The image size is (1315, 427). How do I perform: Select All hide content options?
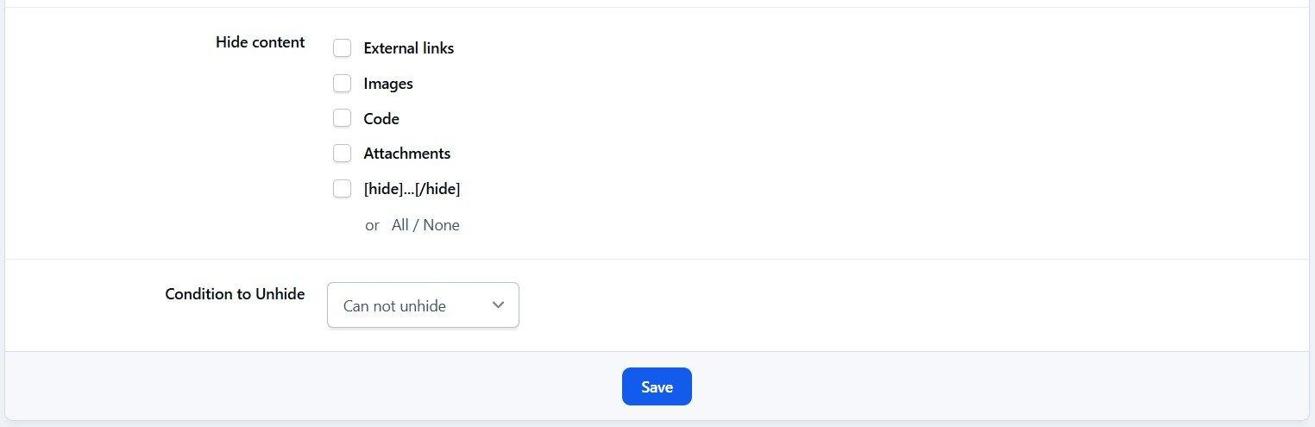point(400,225)
